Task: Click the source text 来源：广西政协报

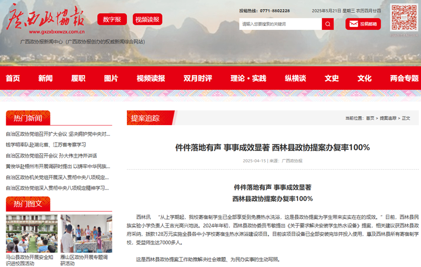Action: coord(286,161)
